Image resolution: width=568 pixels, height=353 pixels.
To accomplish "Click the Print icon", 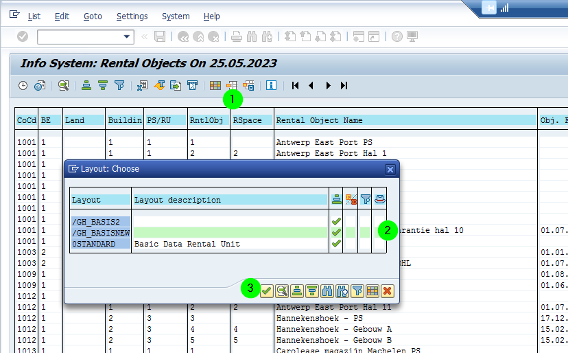I will 237,36.
